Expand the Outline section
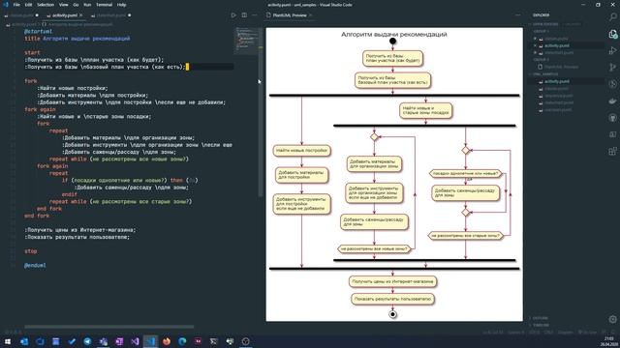The width and height of the screenshot is (620, 348). 541,318
